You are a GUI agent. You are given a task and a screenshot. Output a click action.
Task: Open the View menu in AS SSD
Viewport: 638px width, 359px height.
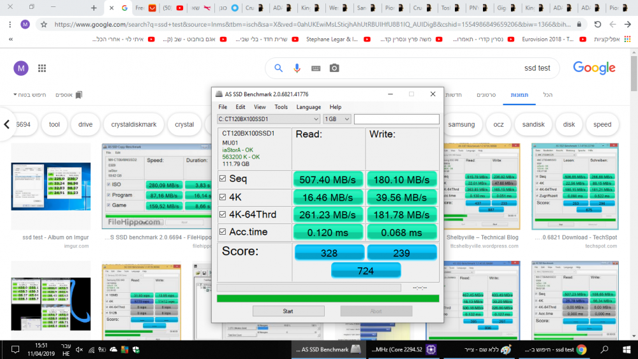pos(260,107)
